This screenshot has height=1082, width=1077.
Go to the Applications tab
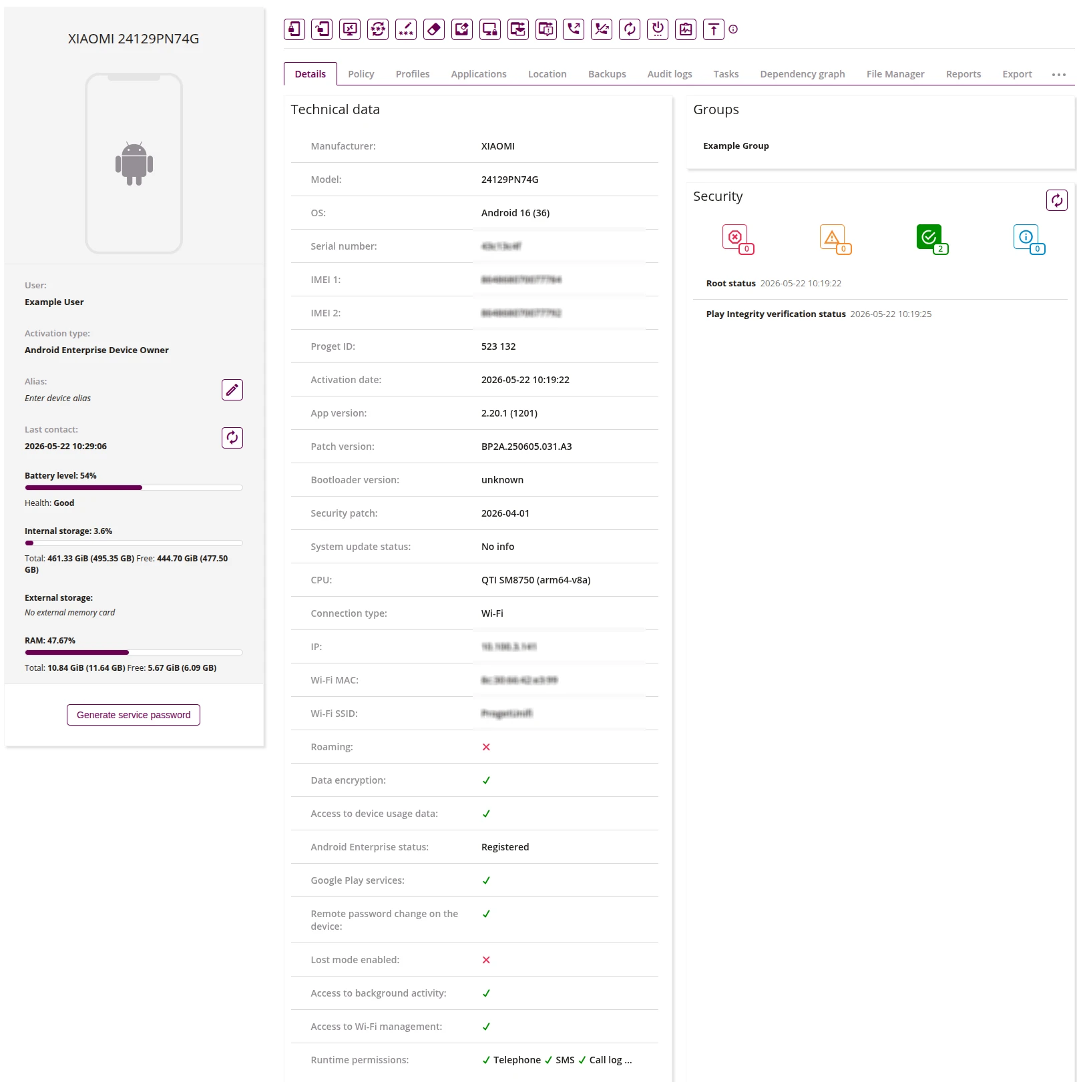point(479,74)
